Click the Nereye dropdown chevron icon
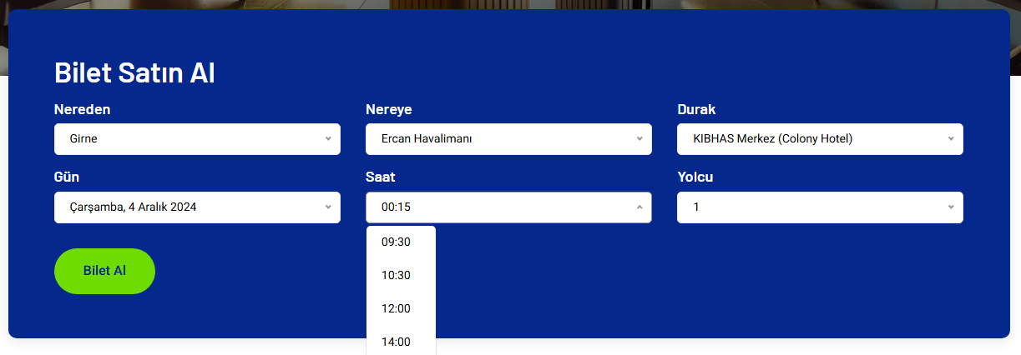 [x=639, y=139]
